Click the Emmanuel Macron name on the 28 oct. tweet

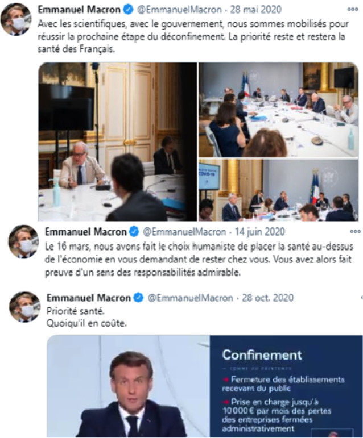89,298
